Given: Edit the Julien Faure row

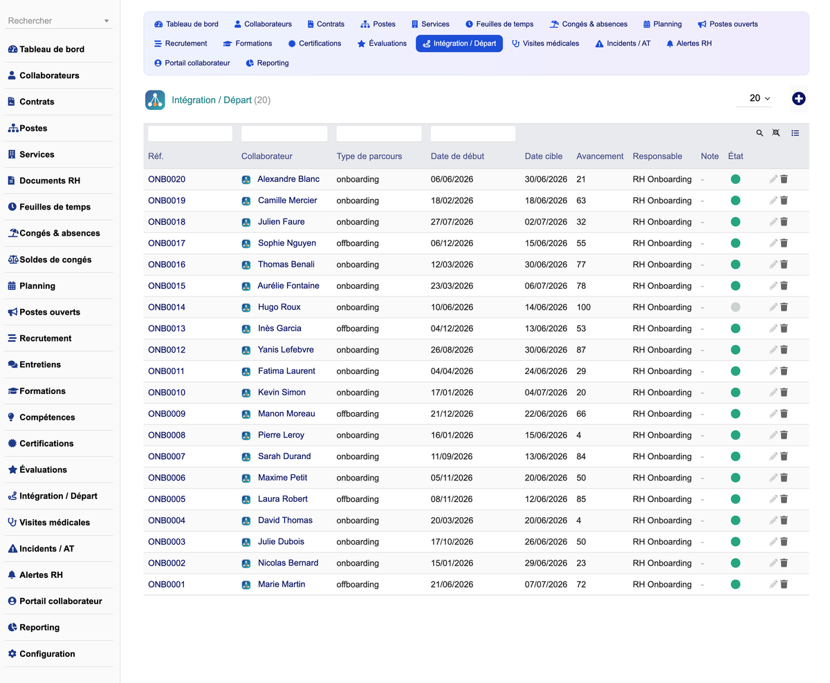Looking at the screenshot, I should pos(773,222).
